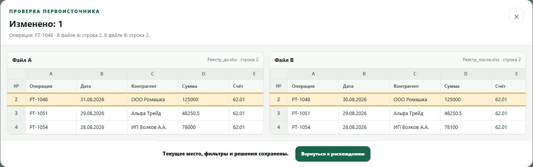Click sum 125000 in Файл B
Image resolution: width=533 pixels, height=167 pixels.
click(466, 99)
